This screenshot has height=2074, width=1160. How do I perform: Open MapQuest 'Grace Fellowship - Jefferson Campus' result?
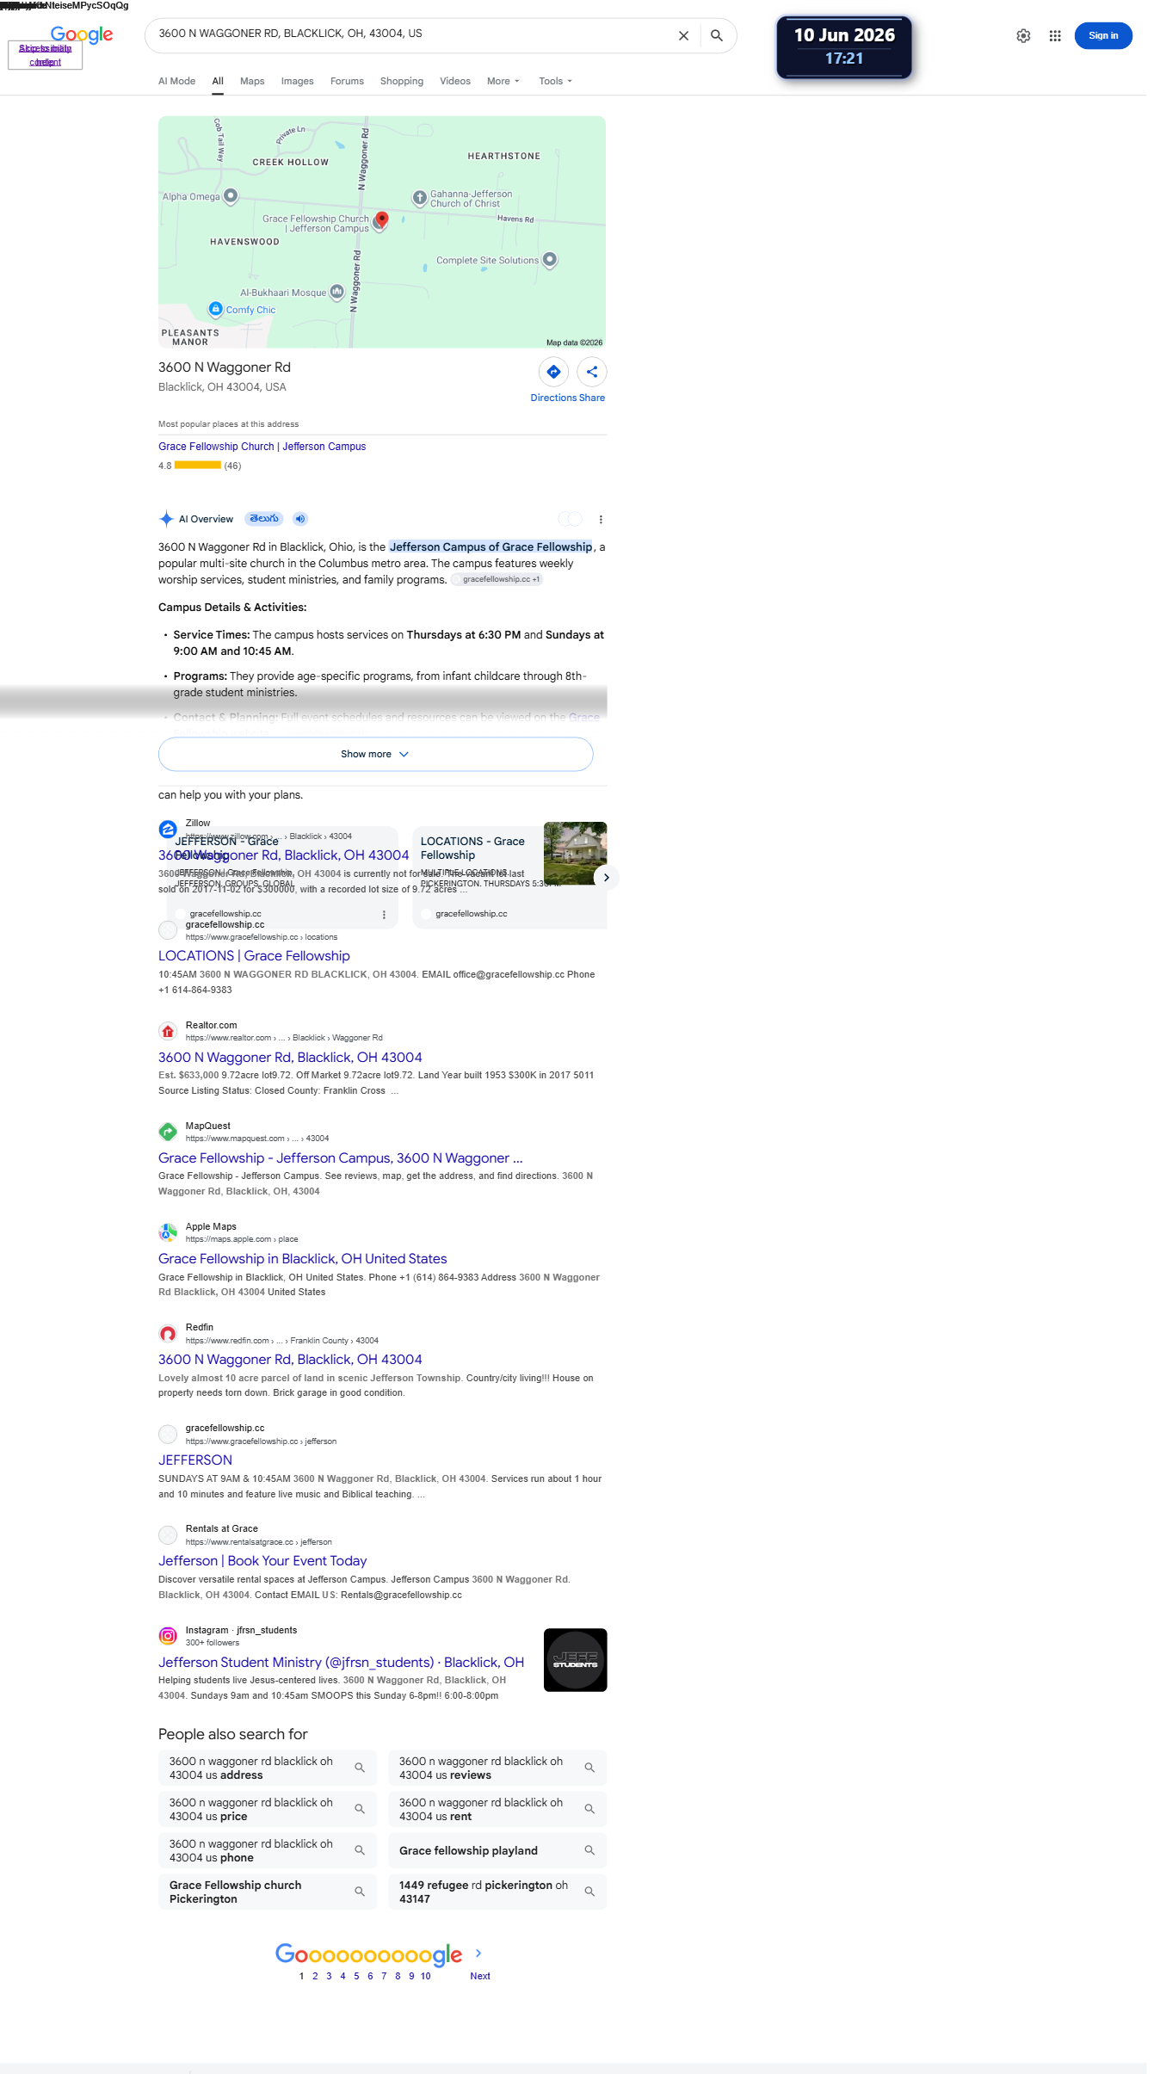341,1158
